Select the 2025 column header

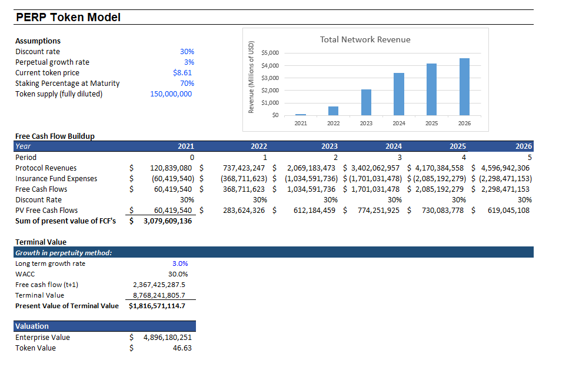click(x=458, y=146)
